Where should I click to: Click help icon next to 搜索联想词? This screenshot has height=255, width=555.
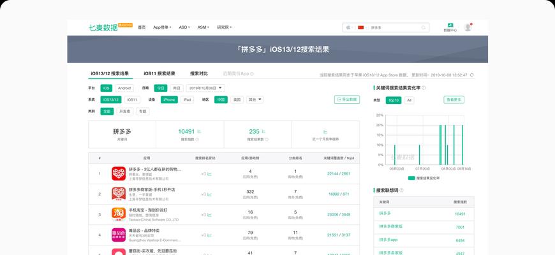click(401, 190)
